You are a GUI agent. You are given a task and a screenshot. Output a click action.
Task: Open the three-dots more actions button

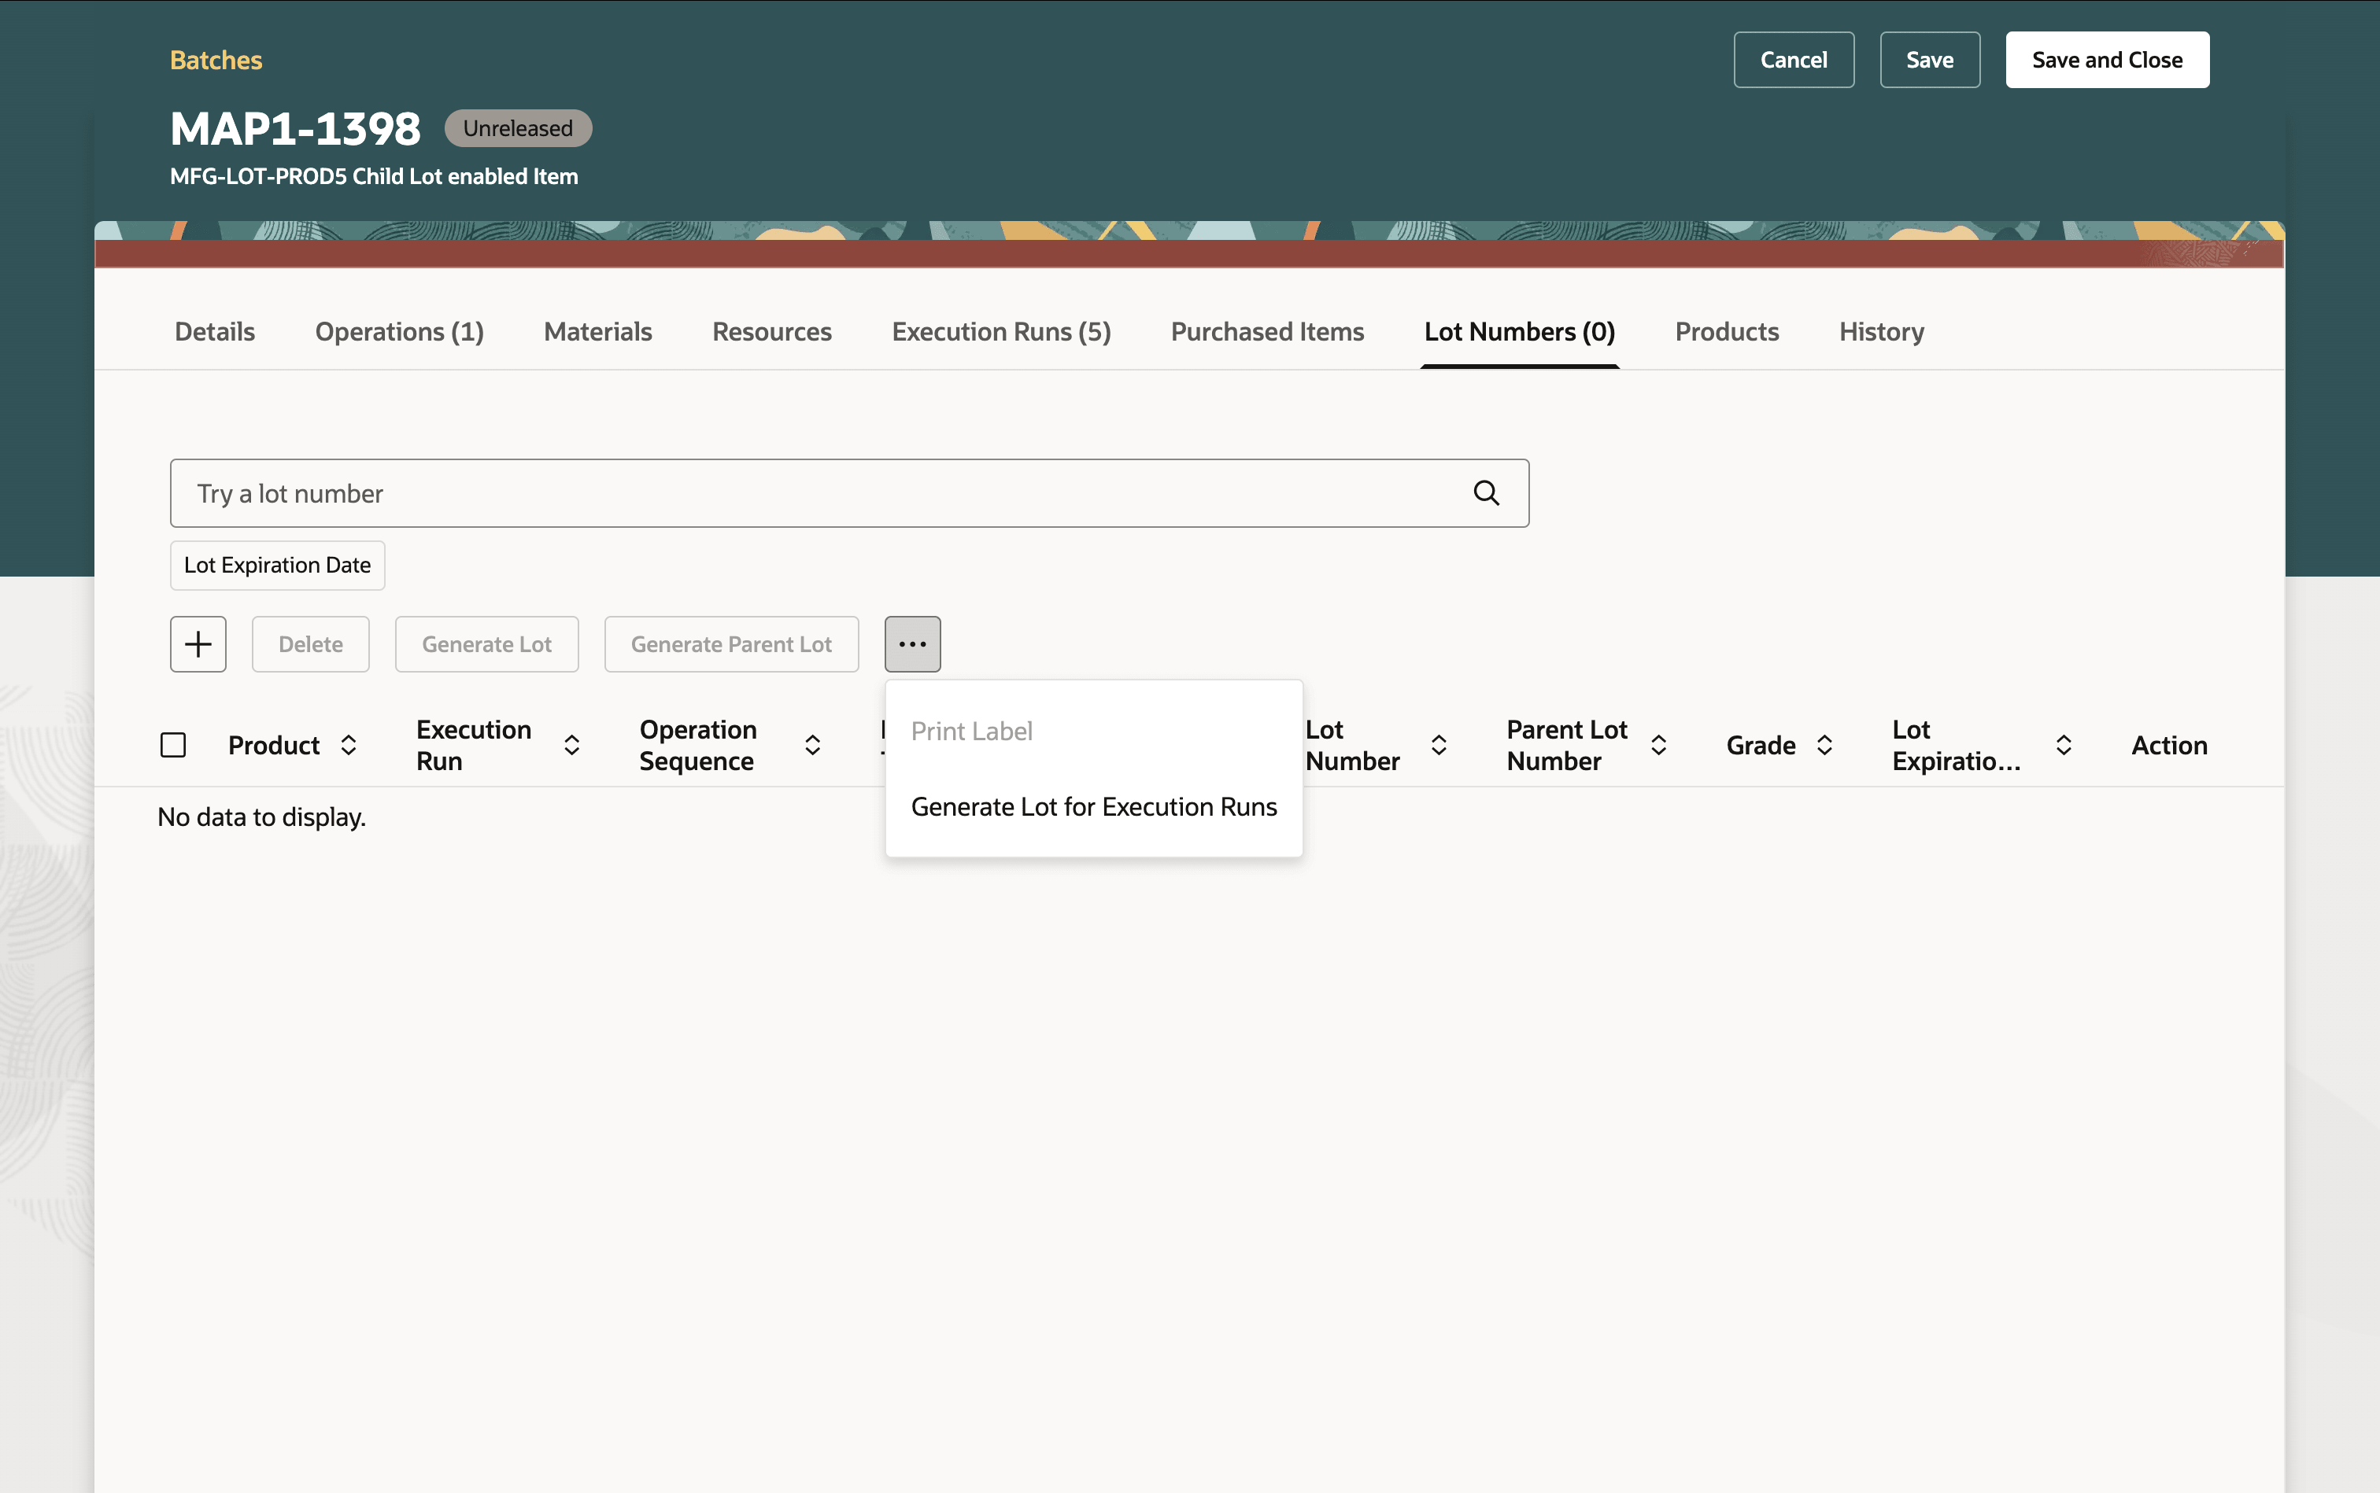pos(912,643)
